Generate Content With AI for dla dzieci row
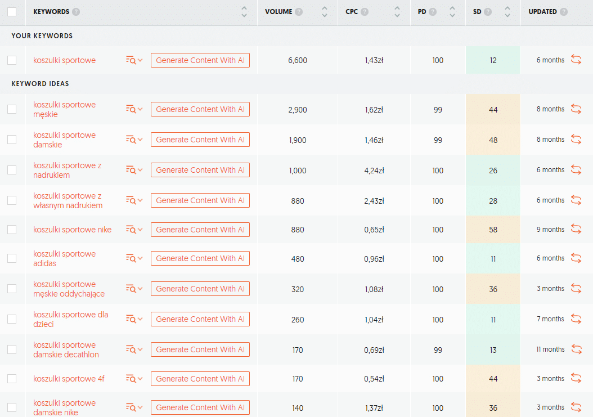 pos(200,319)
